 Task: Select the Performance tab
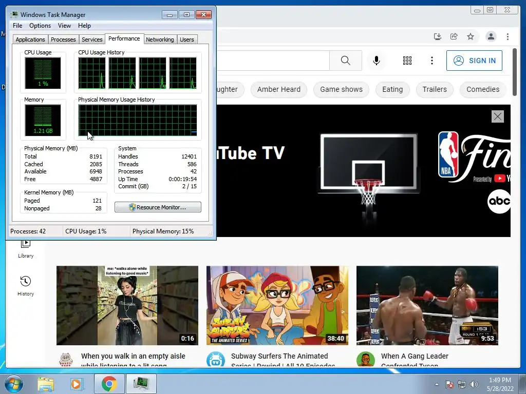pyautogui.click(x=124, y=38)
